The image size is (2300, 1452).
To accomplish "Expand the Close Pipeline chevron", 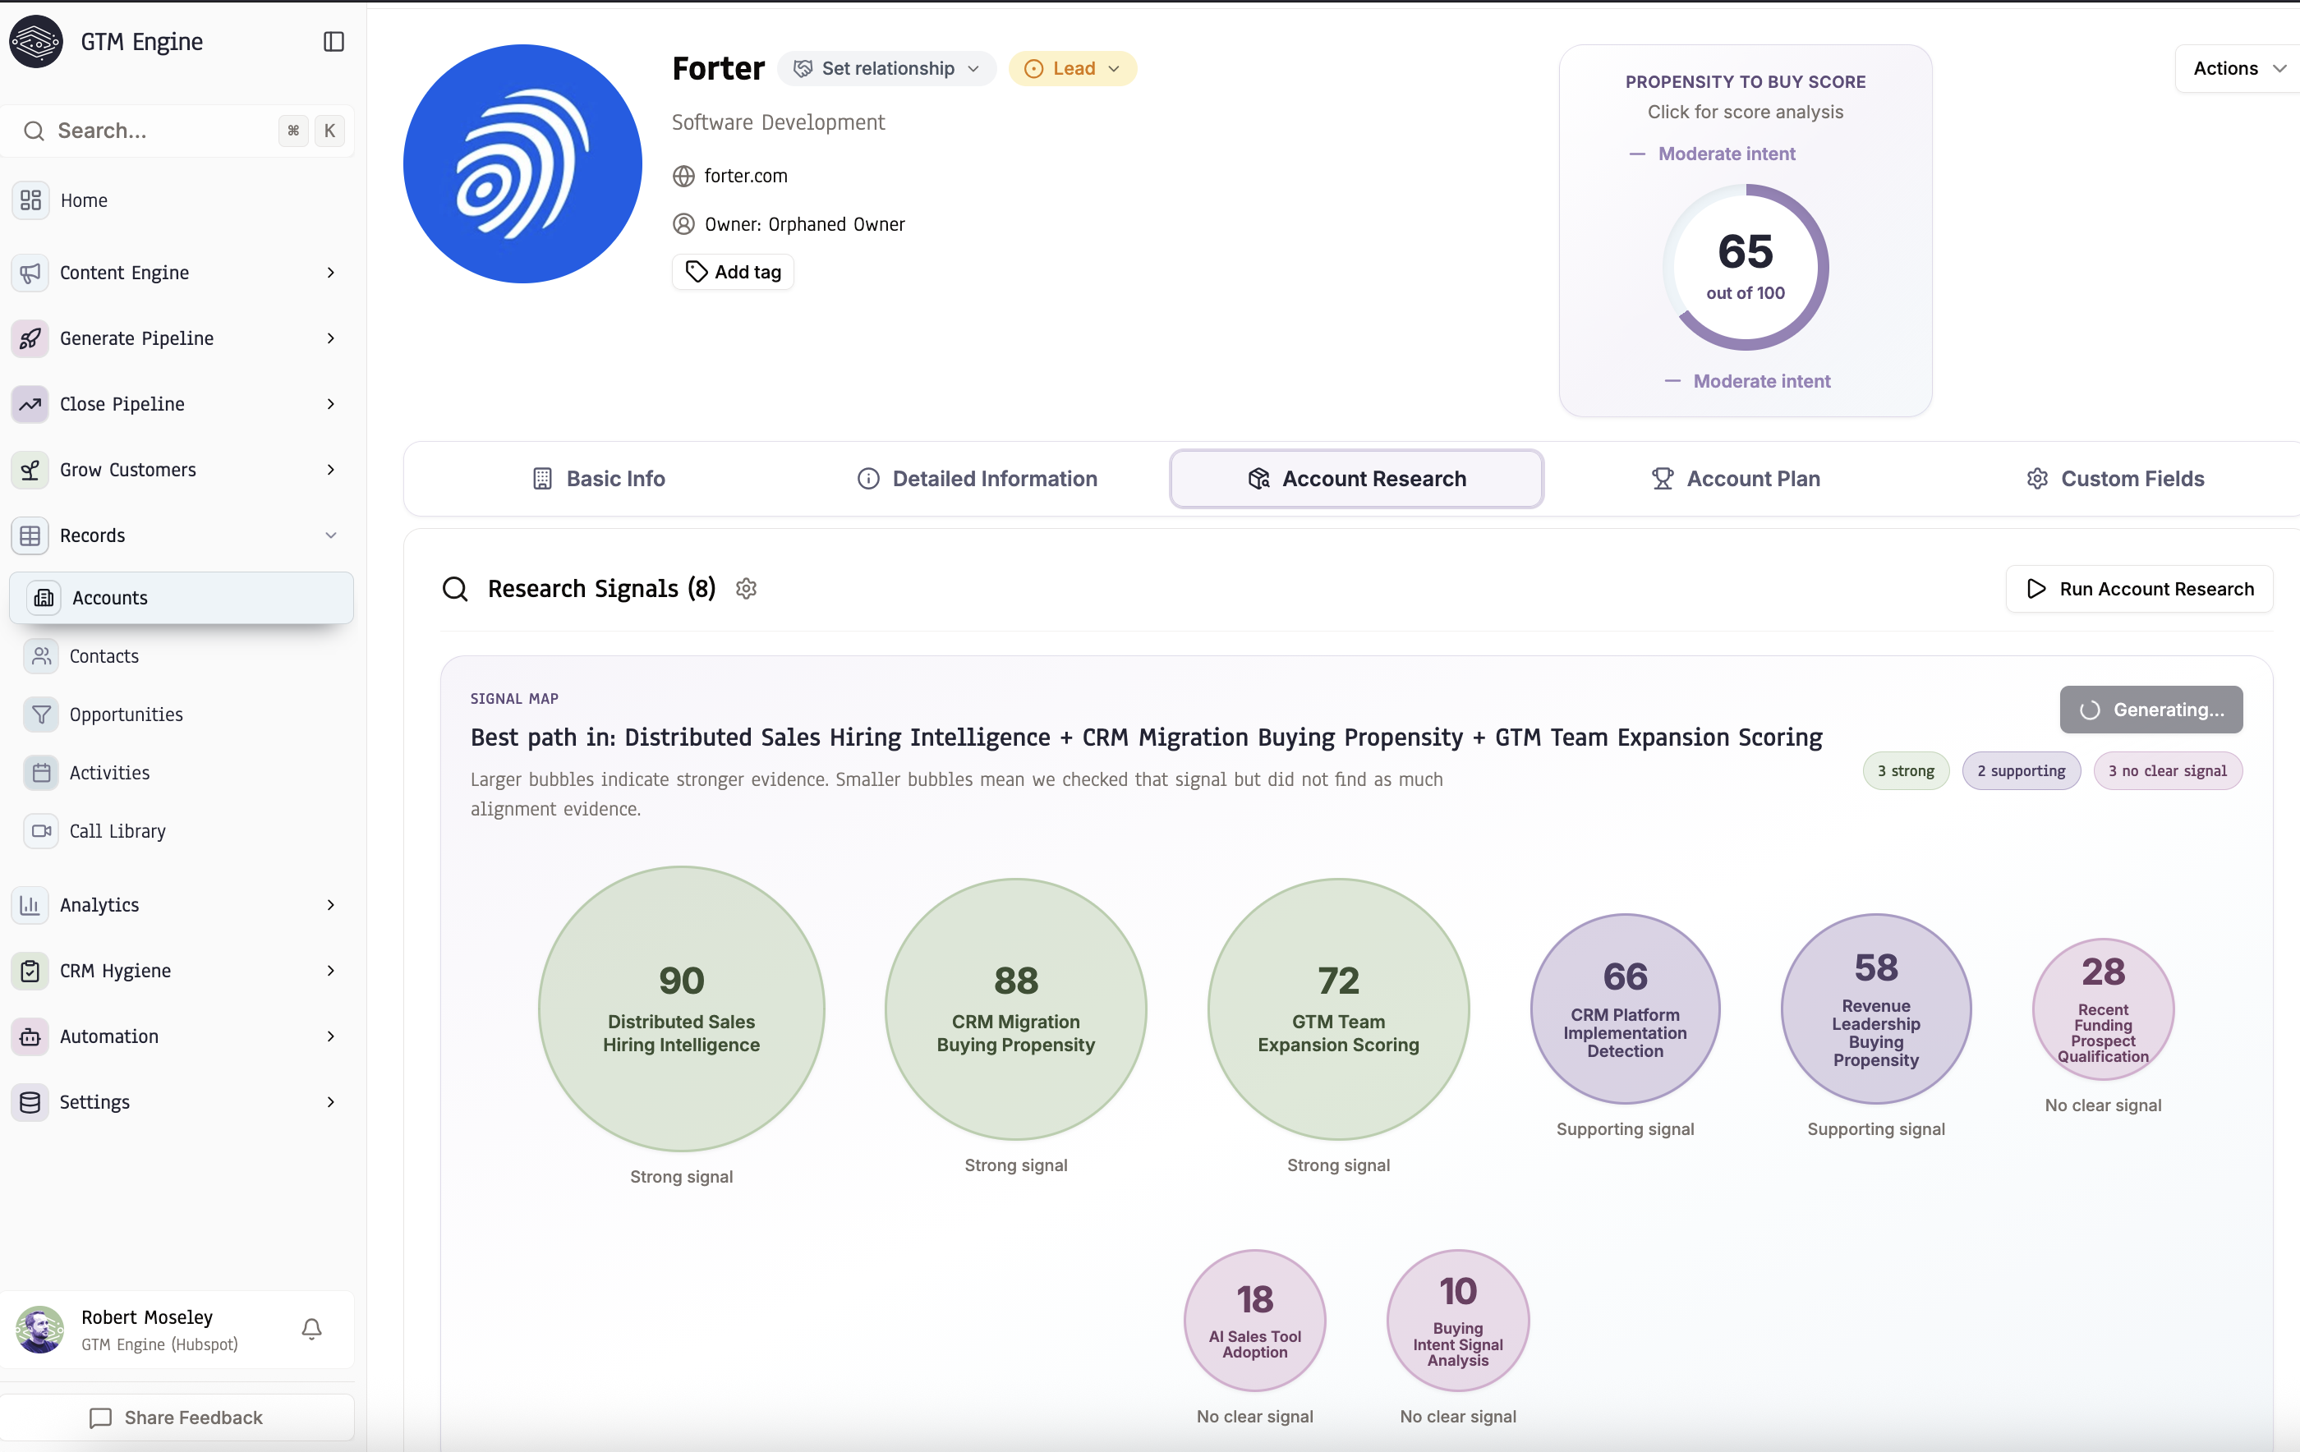I will tap(331, 404).
